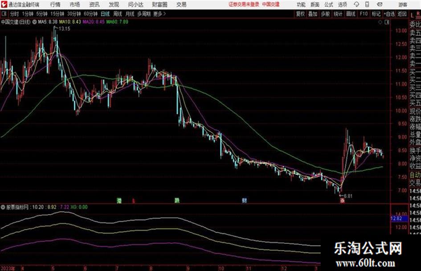421x271 pixels.
Task: Select the 日线 daily period tab
Action: (105, 14)
